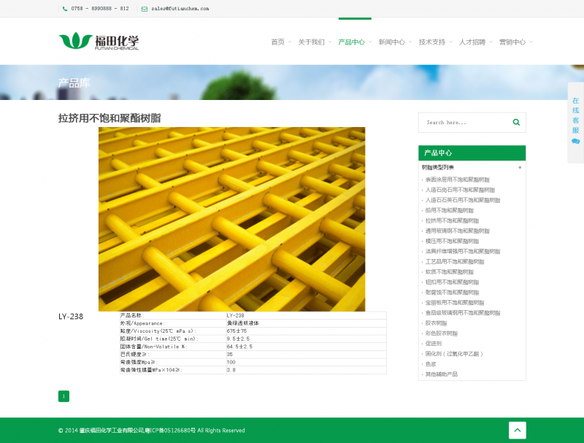Click the scroll-to-top arrow button
Image resolution: width=584 pixels, height=443 pixels.
tap(517, 431)
